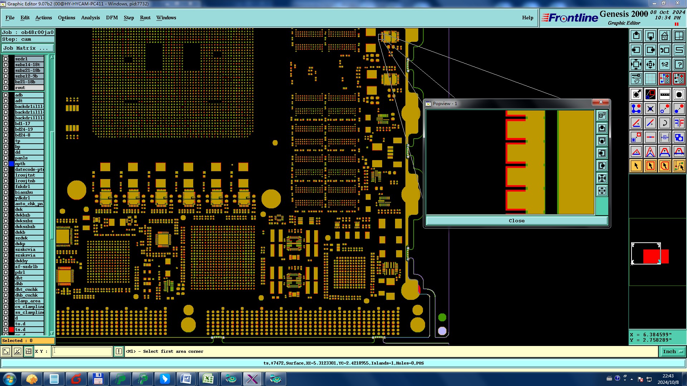Select the net-selection pointer tool

[679, 166]
